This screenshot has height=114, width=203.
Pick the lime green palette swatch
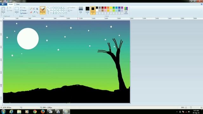tap(114, 10)
